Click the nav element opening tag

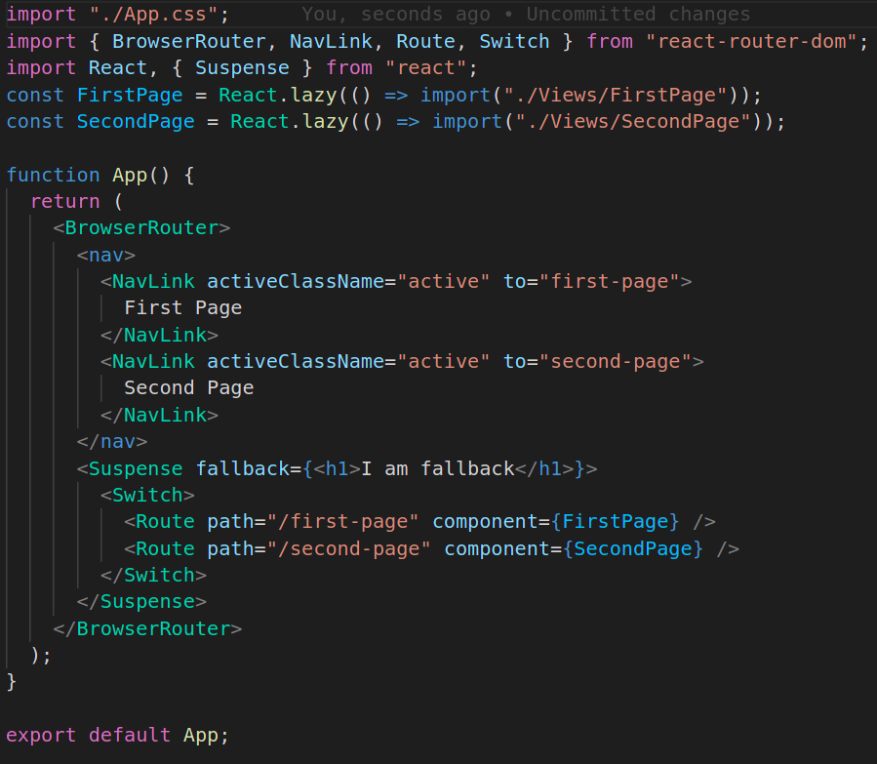104,254
